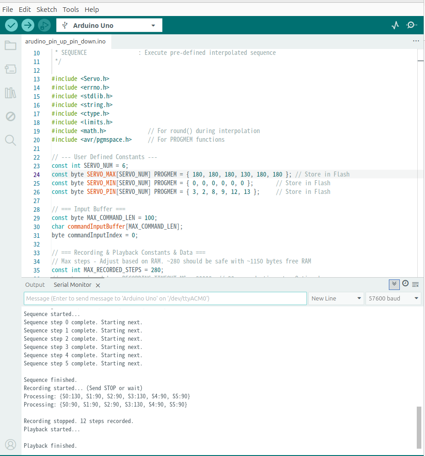
Task: Open the Sketchbook folder sidebar icon
Action: point(11,45)
